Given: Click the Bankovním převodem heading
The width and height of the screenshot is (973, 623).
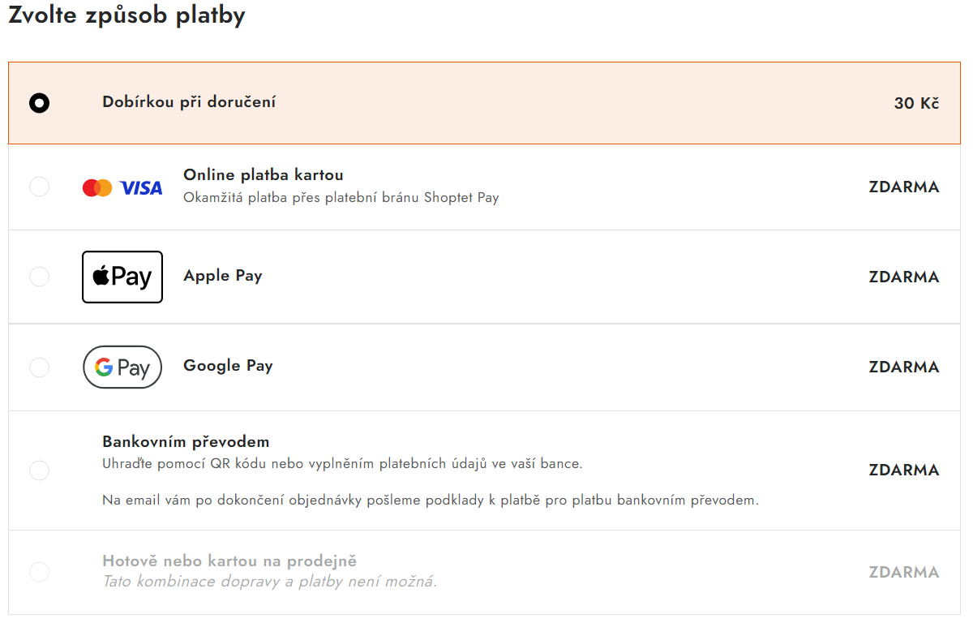Looking at the screenshot, I should click(186, 442).
